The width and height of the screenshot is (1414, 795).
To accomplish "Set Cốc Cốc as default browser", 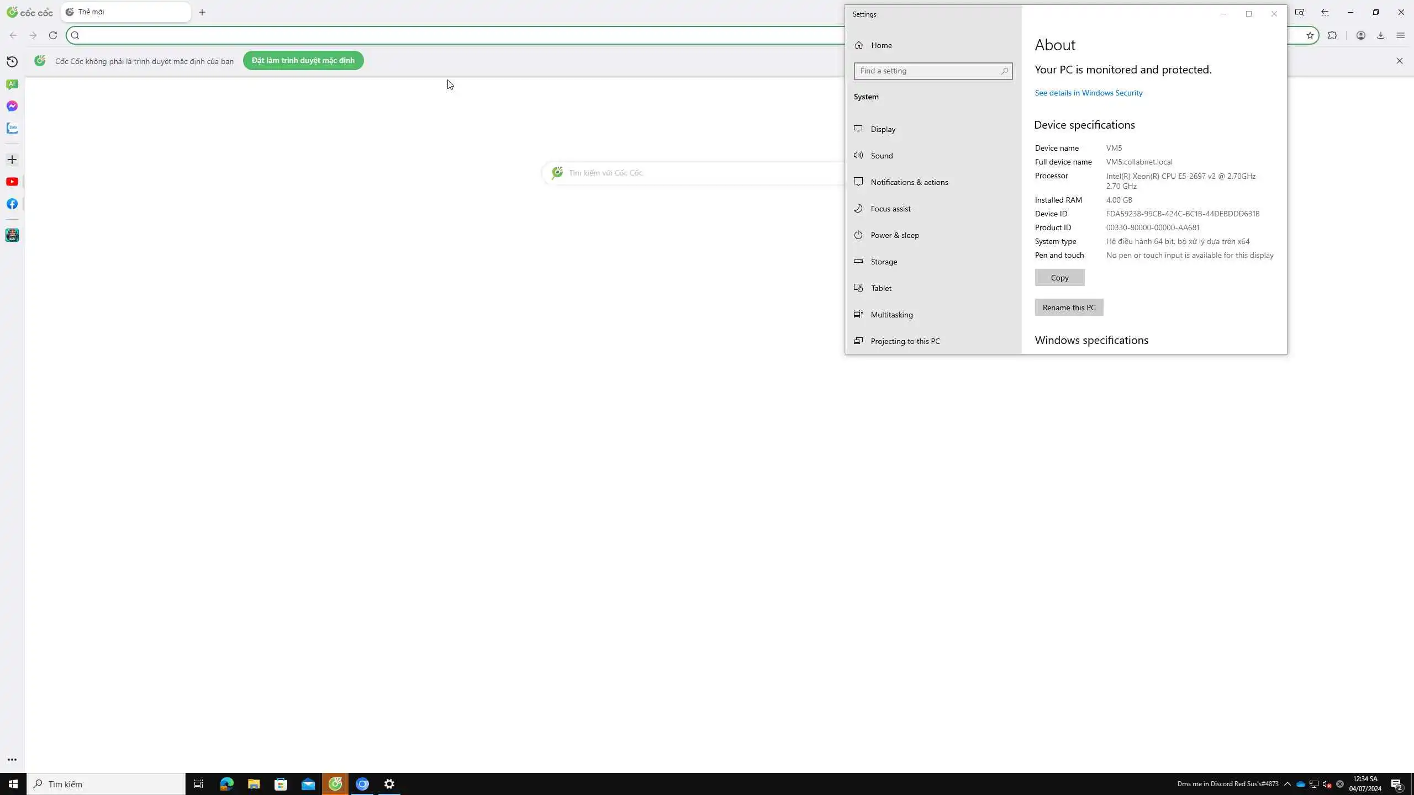I will tap(303, 61).
